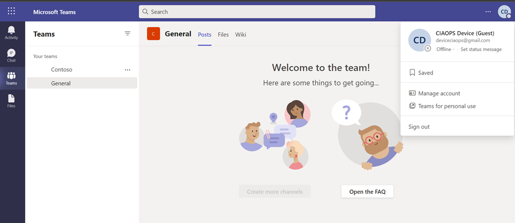The height and width of the screenshot is (223, 515).
Task: Switch to the Wiki tab
Action: click(x=240, y=35)
